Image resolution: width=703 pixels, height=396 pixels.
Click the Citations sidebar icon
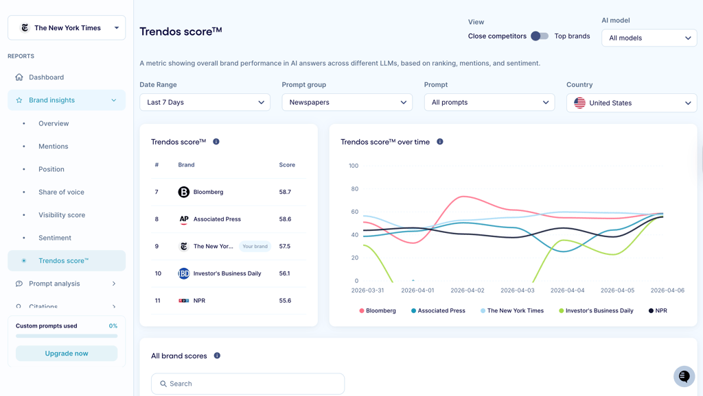click(x=19, y=306)
